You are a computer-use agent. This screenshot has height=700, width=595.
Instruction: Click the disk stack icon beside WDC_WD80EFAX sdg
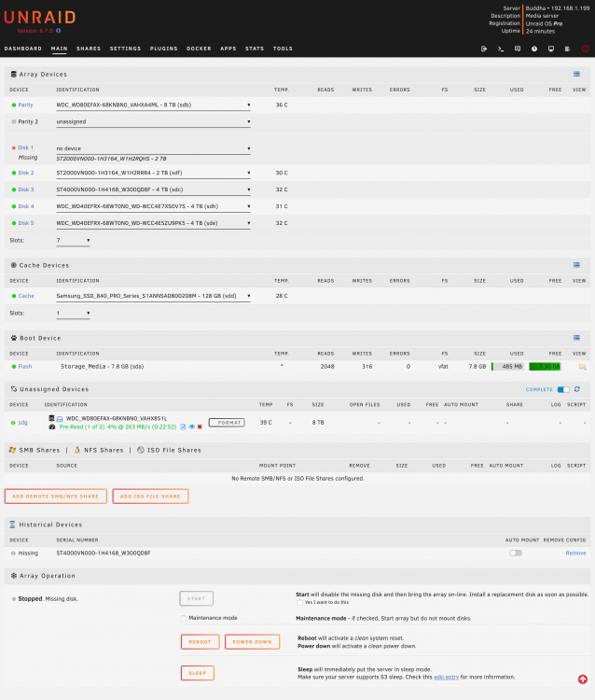tap(51, 418)
